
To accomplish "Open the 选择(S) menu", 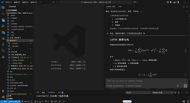I will (25, 2).
